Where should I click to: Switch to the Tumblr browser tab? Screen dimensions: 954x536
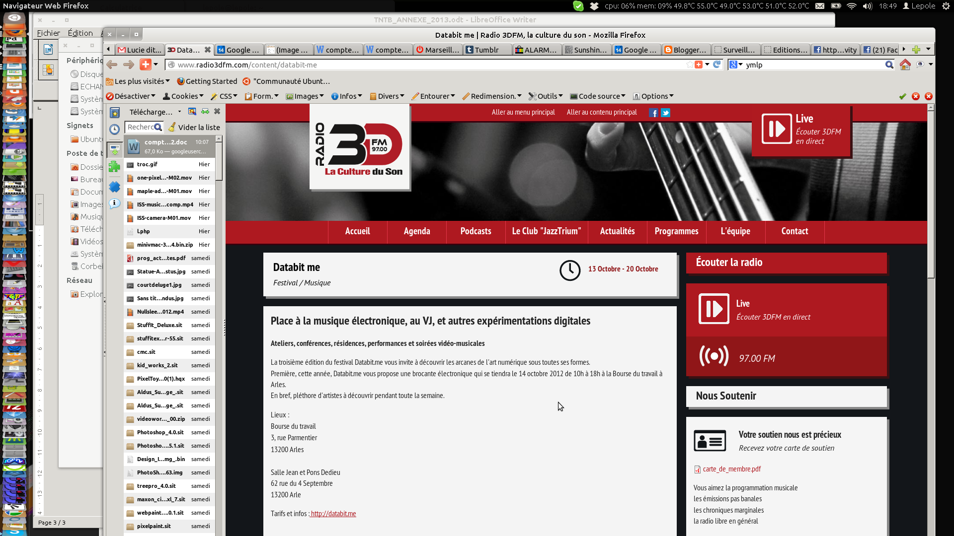click(486, 50)
